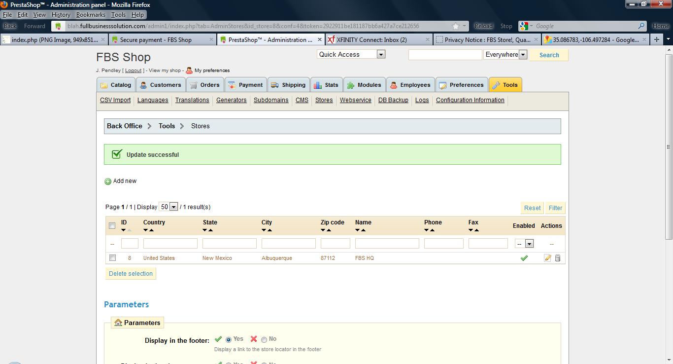Image resolution: width=673 pixels, height=364 pixels.
Task: Sort ID column ascending with up arrow
Action: (x=130, y=230)
